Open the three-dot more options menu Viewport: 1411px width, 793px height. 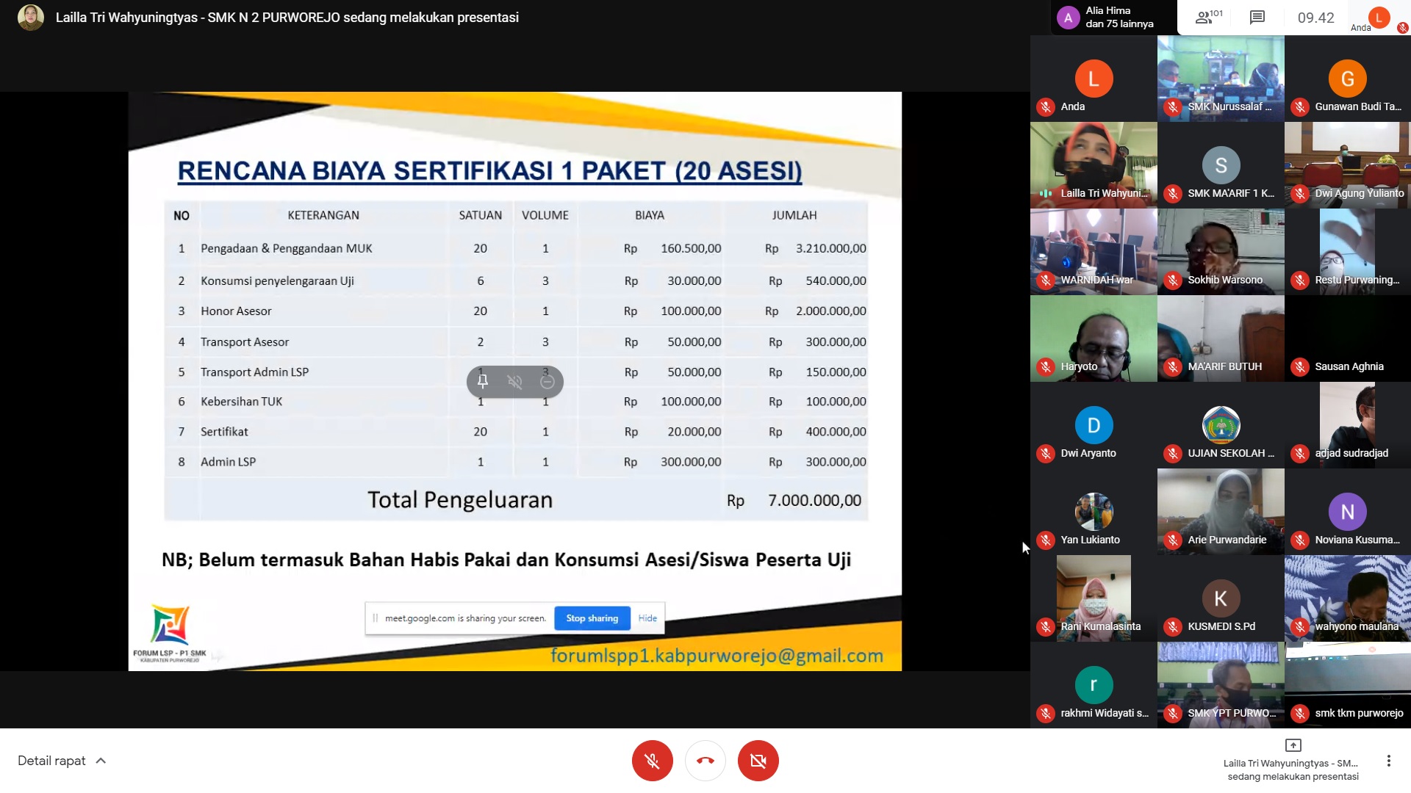pos(1388,761)
